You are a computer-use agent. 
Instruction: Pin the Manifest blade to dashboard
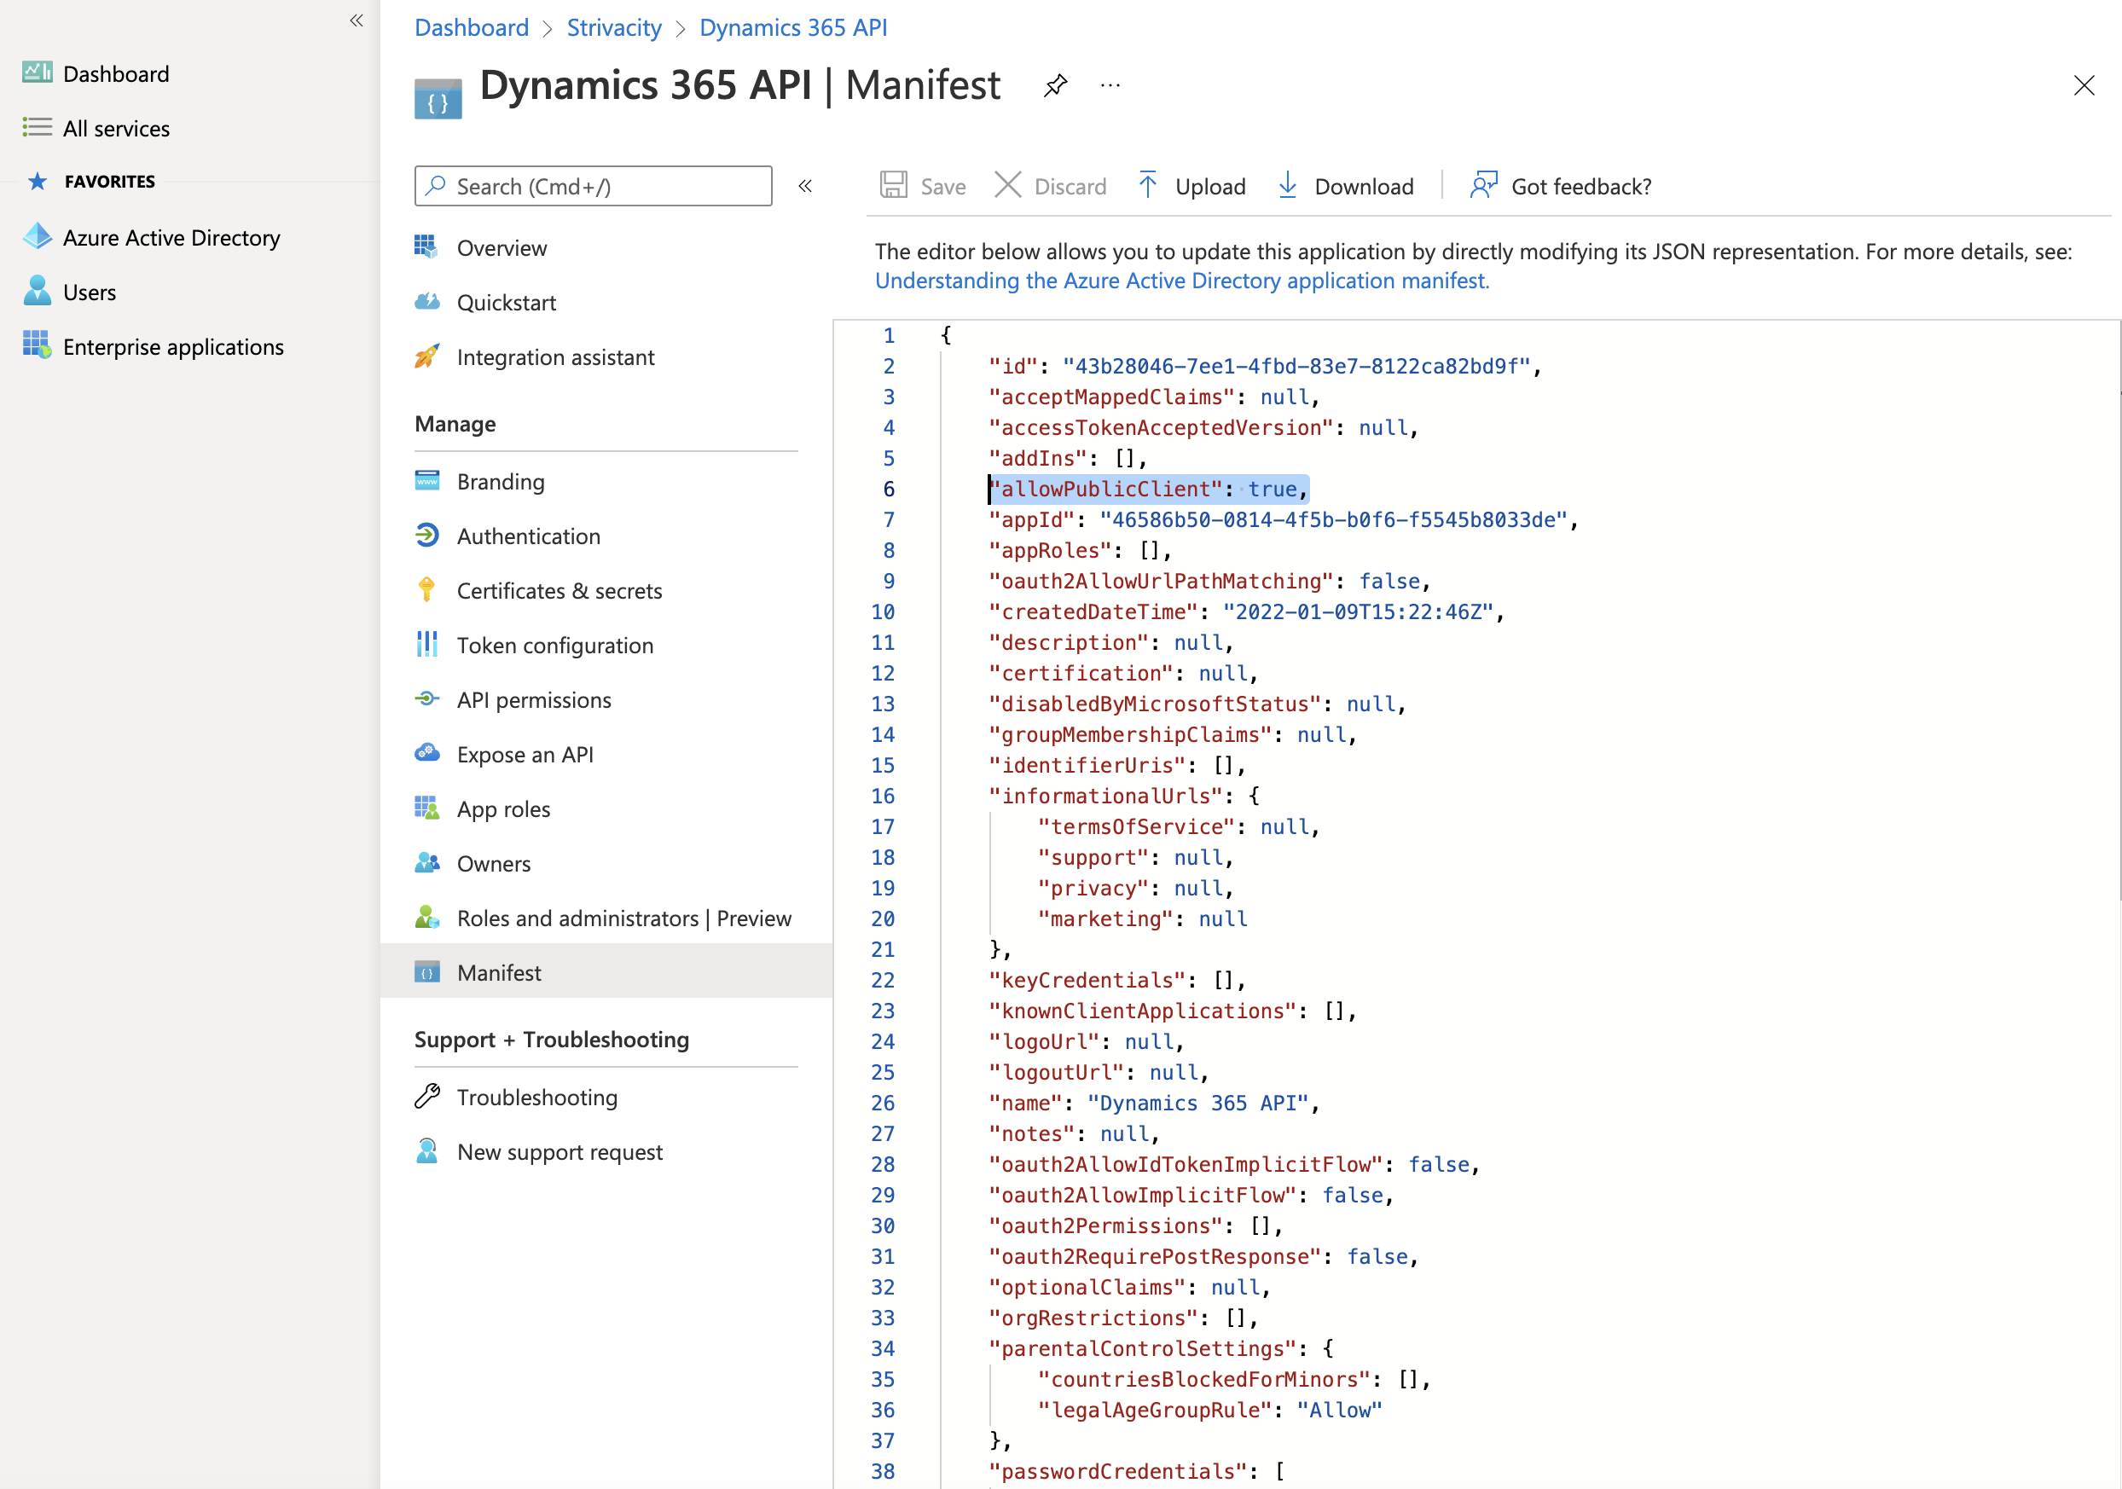(x=1054, y=86)
